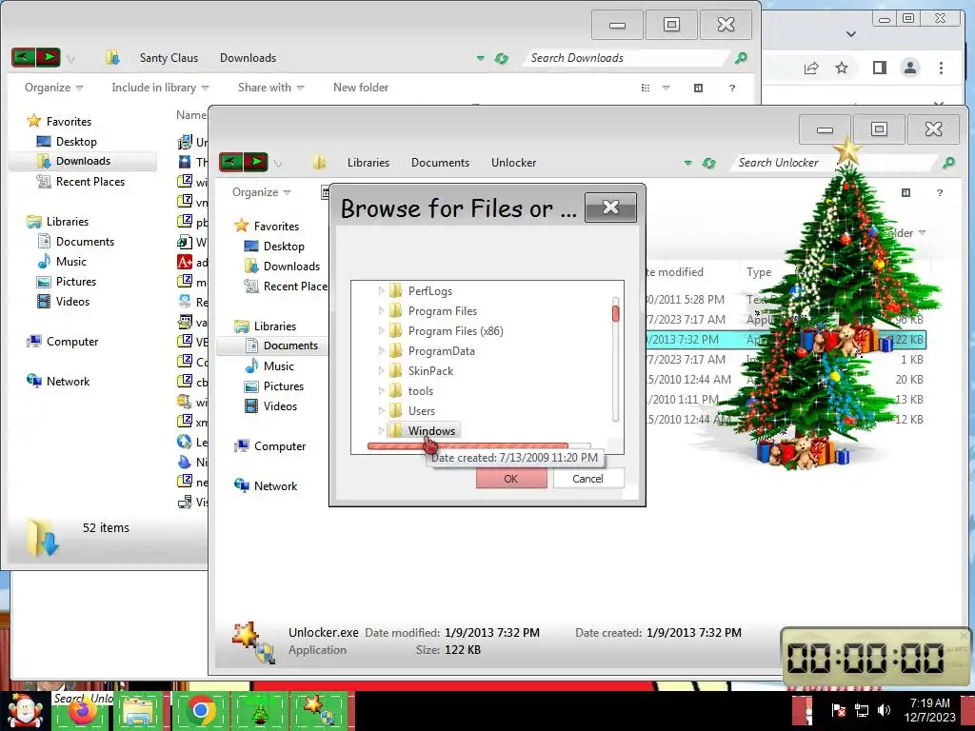The height and width of the screenshot is (731, 975).
Task: Open Christmas tree app on taskbar
Action: (x=260, y=710)
